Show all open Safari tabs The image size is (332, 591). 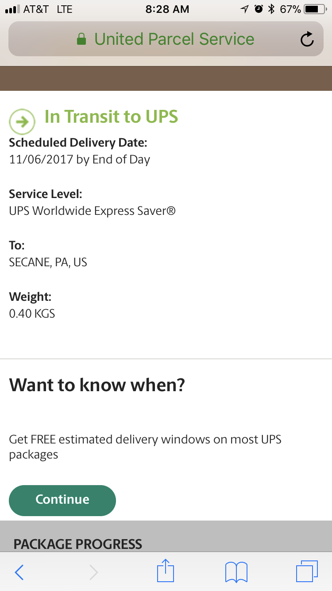click(x=307, y=572)
